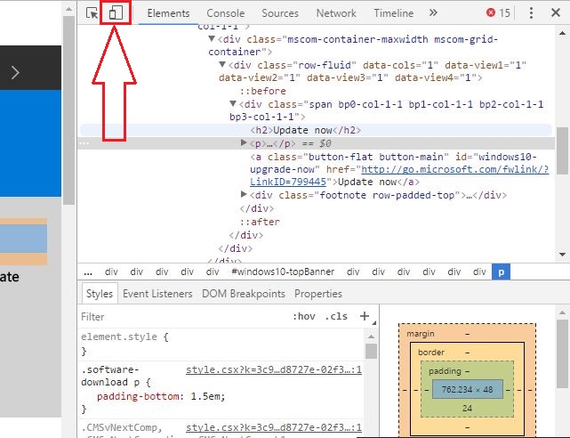Image resolution: width=570 pixels, height=438 pixels.
Task: Add a new style rule with plus icon
Action: click(x=364, y=316)
